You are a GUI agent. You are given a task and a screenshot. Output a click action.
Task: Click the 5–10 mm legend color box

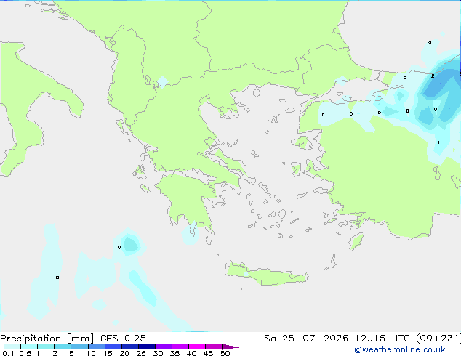click(x=79, y=347)
